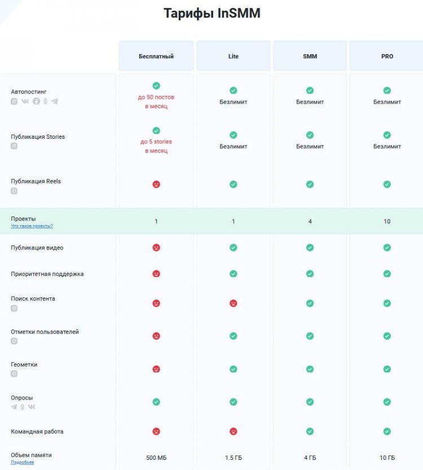The height and width of the screenshot is (470, 423).
Task: Select the Бесплатный plan header
Action: (x=156, y=56)
